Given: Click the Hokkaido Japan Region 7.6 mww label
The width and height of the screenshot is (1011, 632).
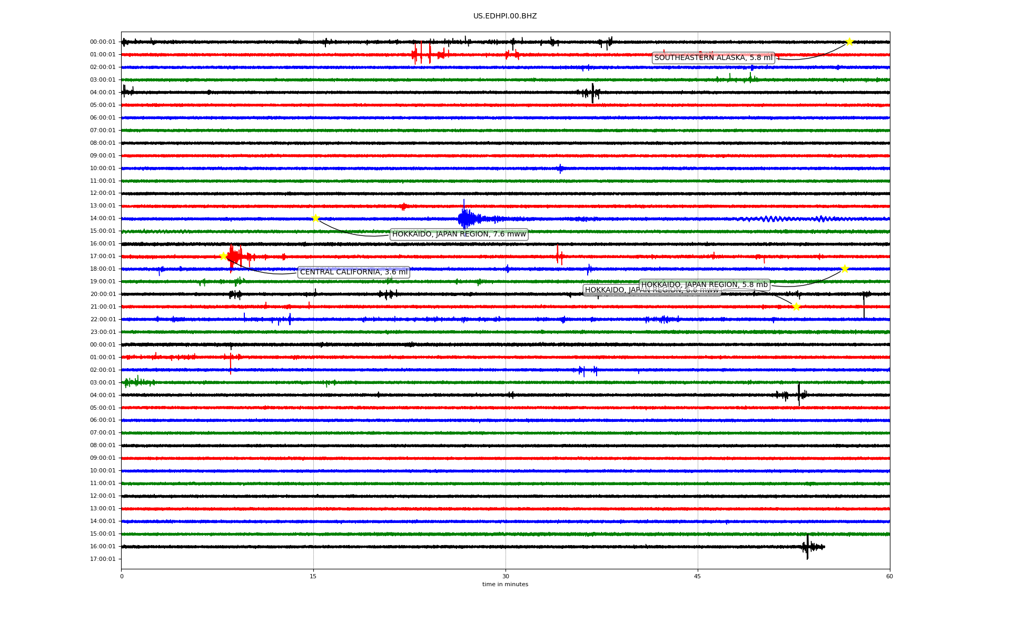Looking at the screenshot, I should pyautogui.click(x=459, y=234).
